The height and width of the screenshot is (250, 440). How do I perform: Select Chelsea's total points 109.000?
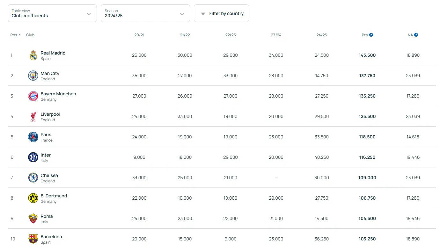point(367,178)
